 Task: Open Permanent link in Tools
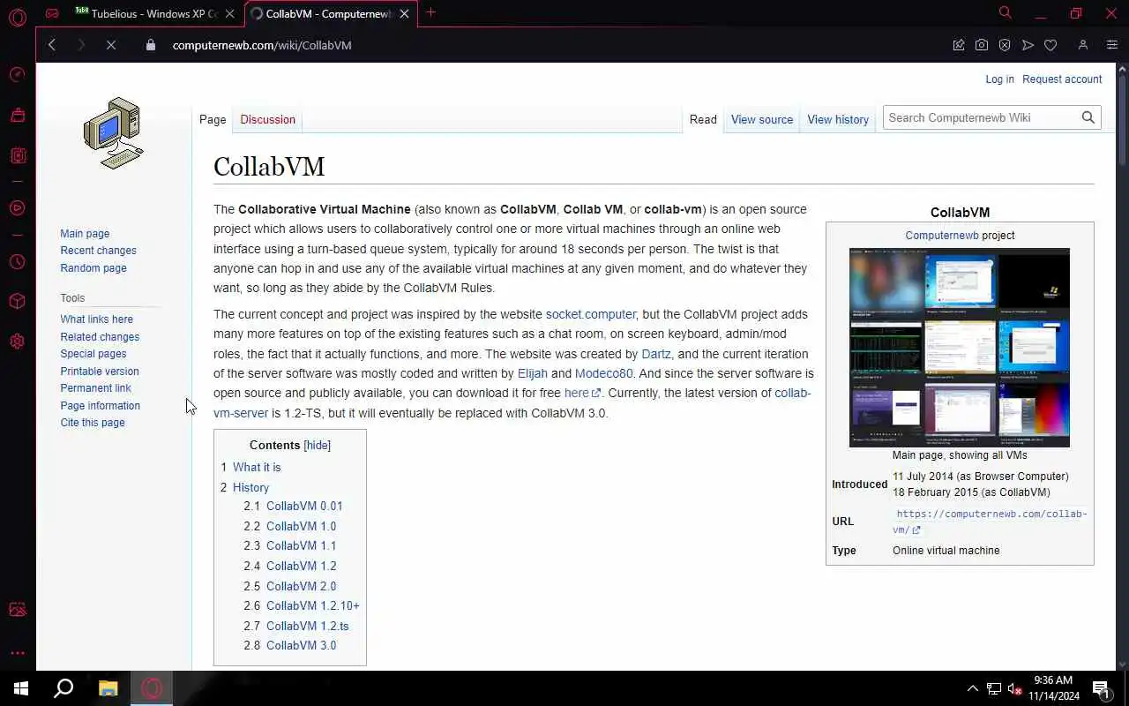(x=95, y=388)
